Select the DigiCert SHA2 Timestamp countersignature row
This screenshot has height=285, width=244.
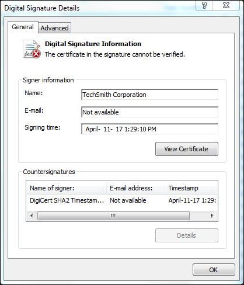(122, 200)
